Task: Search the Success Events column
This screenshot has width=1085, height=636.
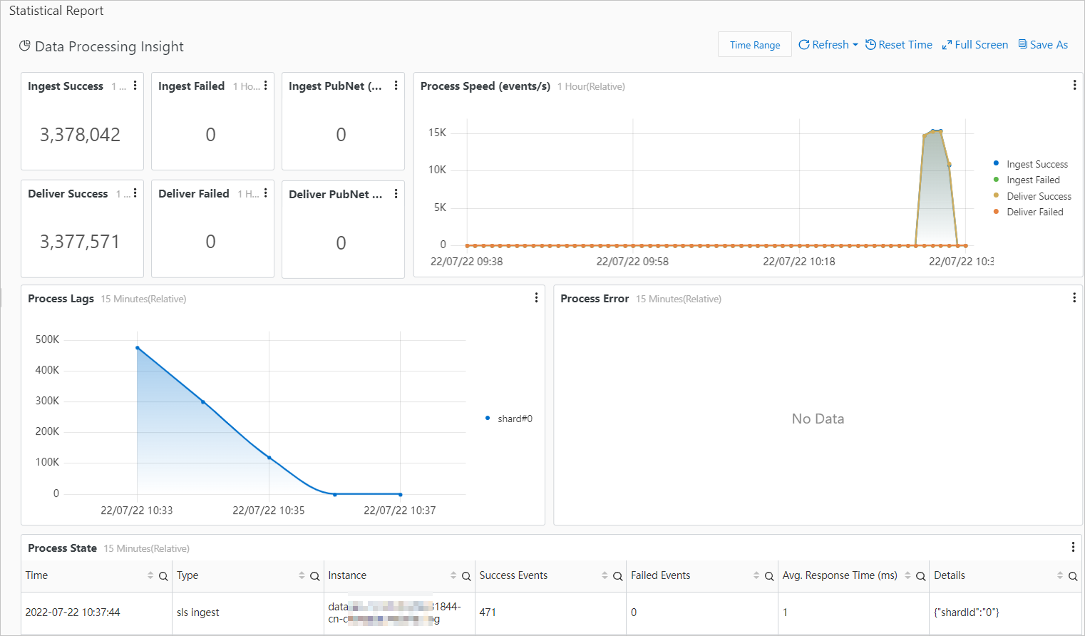Action: pos(617,576)
